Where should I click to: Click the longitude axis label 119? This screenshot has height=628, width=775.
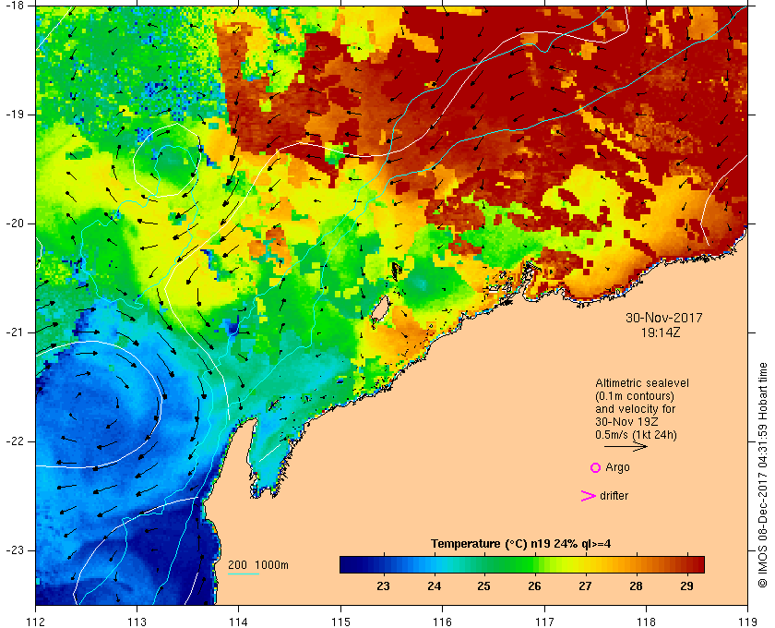coord(748,622)
